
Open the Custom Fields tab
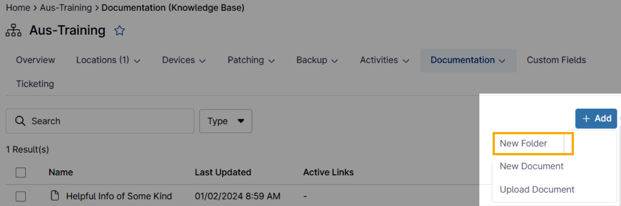[556, 60]
